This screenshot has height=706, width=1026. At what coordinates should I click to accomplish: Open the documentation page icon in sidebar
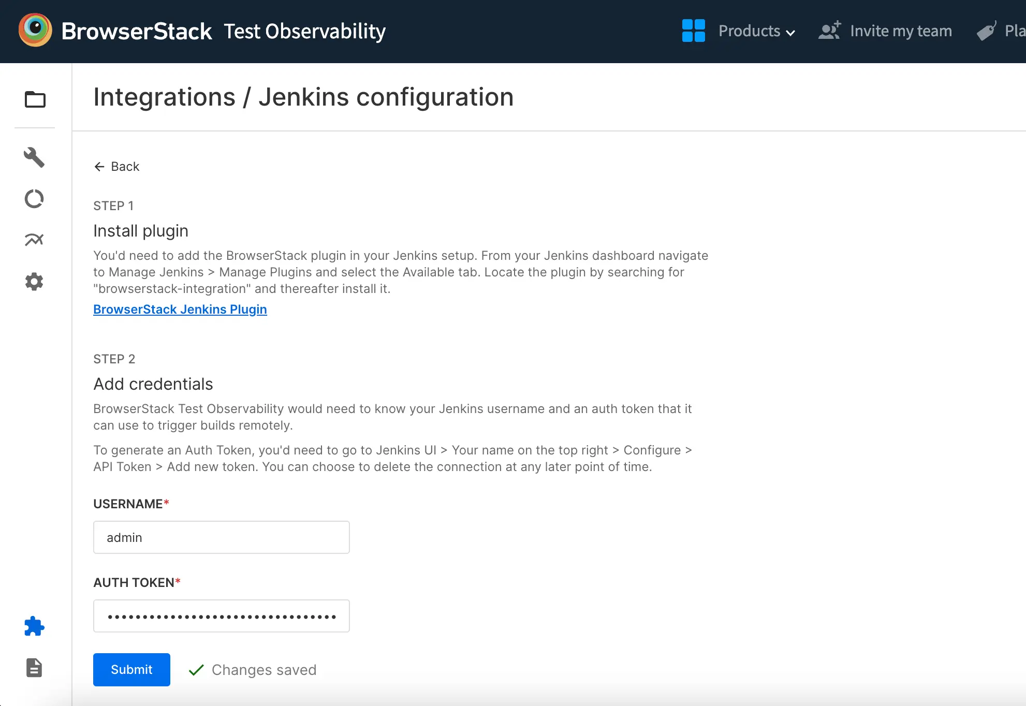34,668
